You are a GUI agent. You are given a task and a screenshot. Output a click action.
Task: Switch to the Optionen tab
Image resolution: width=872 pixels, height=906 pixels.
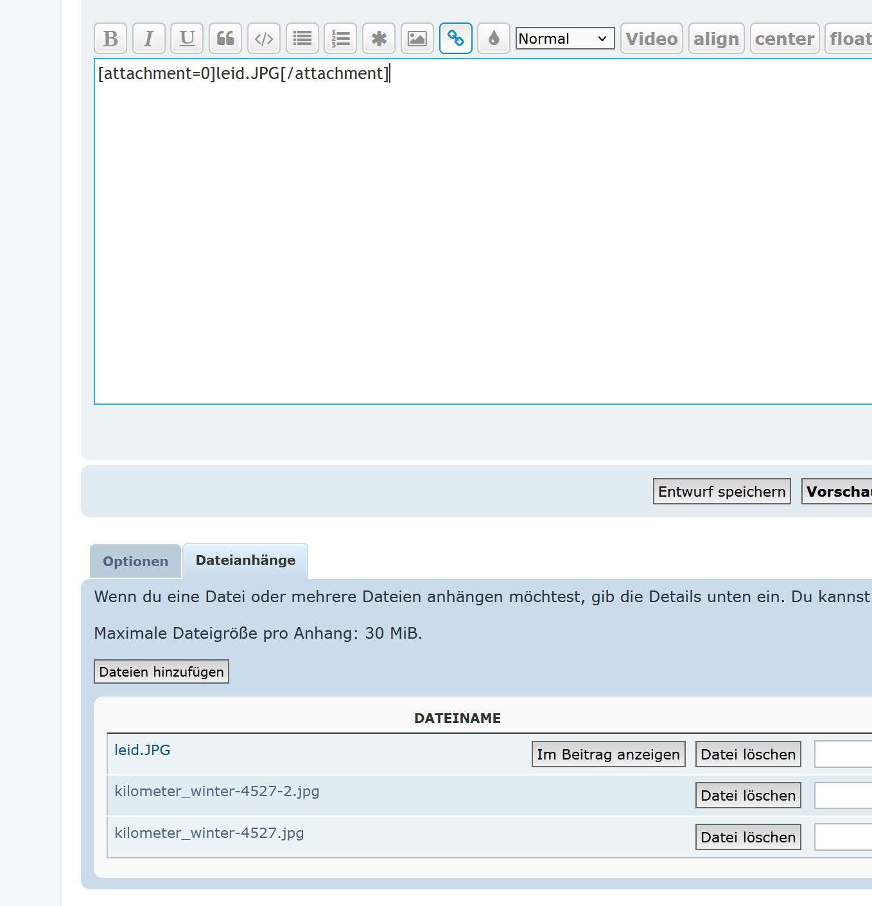pyautogui.click(x=135, y=562)
